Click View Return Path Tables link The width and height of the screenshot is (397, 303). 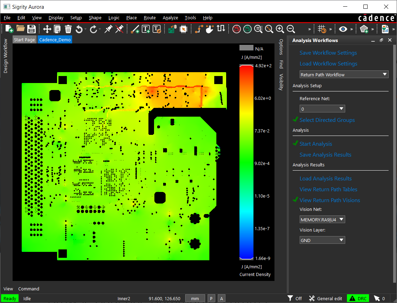click(x=328, y=190)
